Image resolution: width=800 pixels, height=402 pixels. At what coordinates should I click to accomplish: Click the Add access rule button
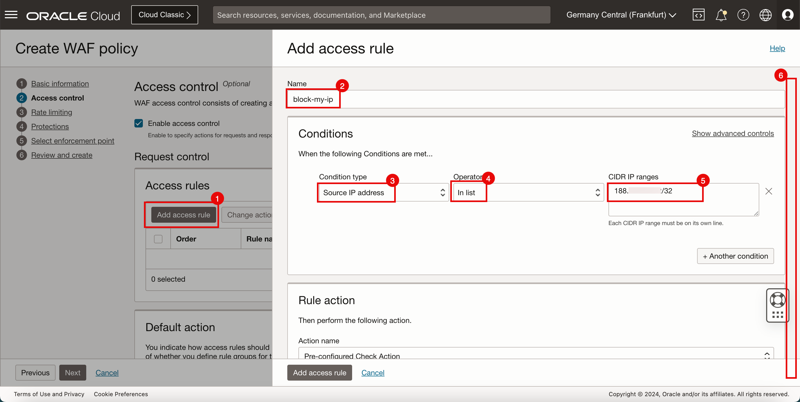click(x=184, y=214)
